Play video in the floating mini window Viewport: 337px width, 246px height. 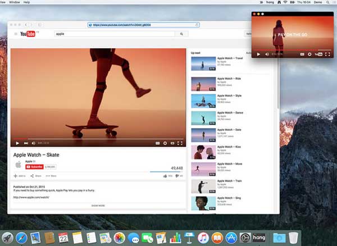point(258,54)
